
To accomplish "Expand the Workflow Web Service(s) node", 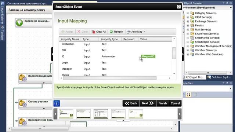I will (x=188, y=54).
